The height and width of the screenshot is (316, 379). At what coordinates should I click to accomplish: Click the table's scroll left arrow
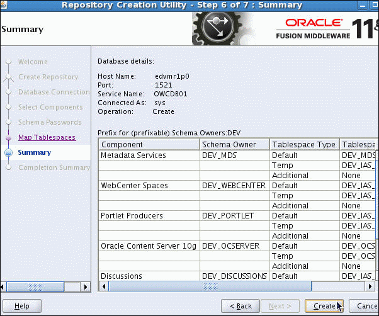[x=104, y=286]
